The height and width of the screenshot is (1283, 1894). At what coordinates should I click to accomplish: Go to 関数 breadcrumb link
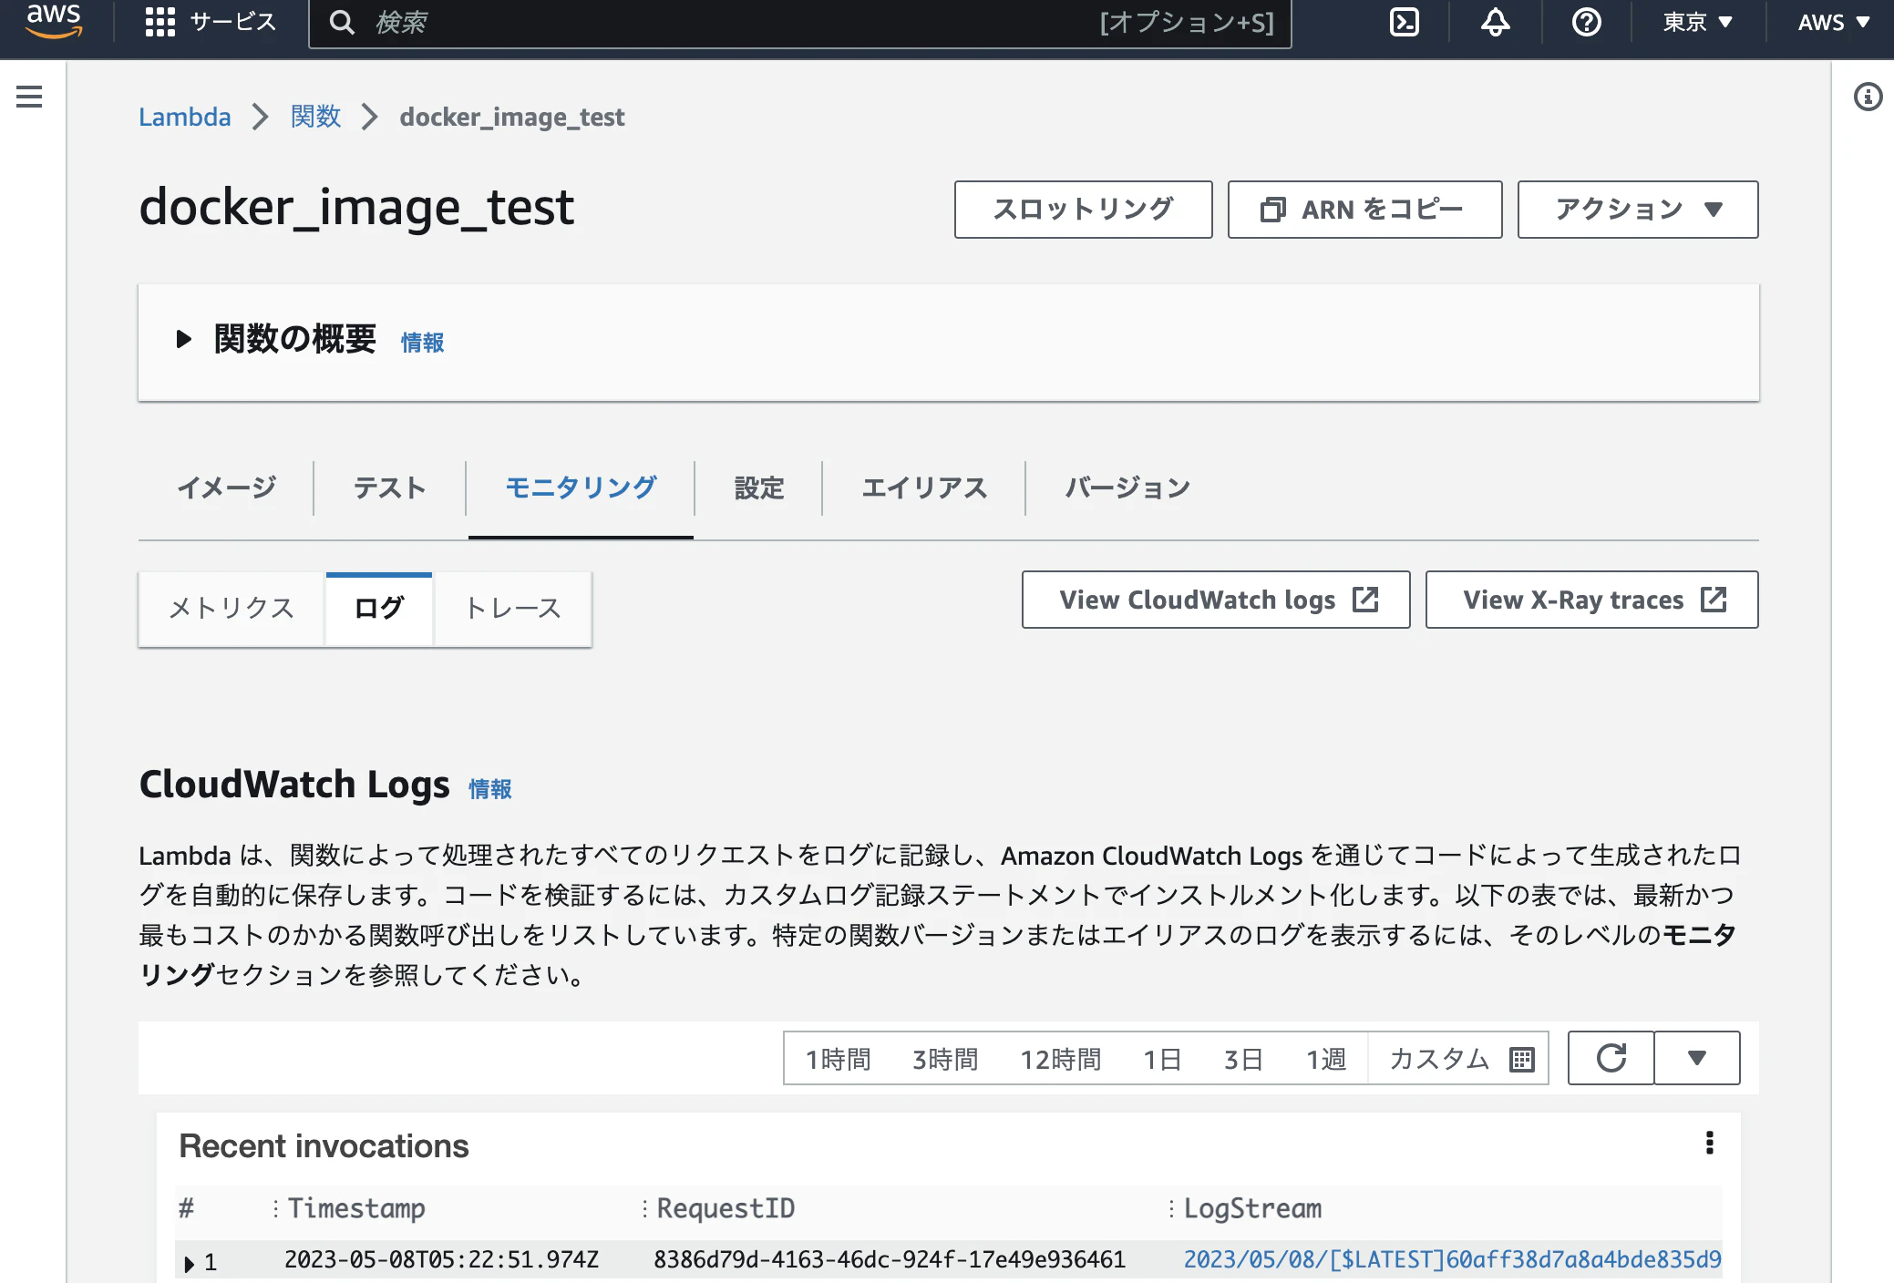[315, 117]
